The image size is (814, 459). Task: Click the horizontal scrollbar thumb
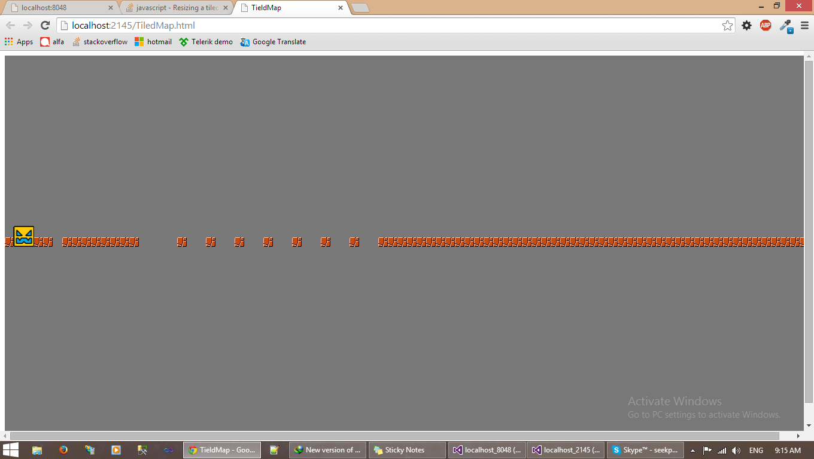(x=394, y=436)
